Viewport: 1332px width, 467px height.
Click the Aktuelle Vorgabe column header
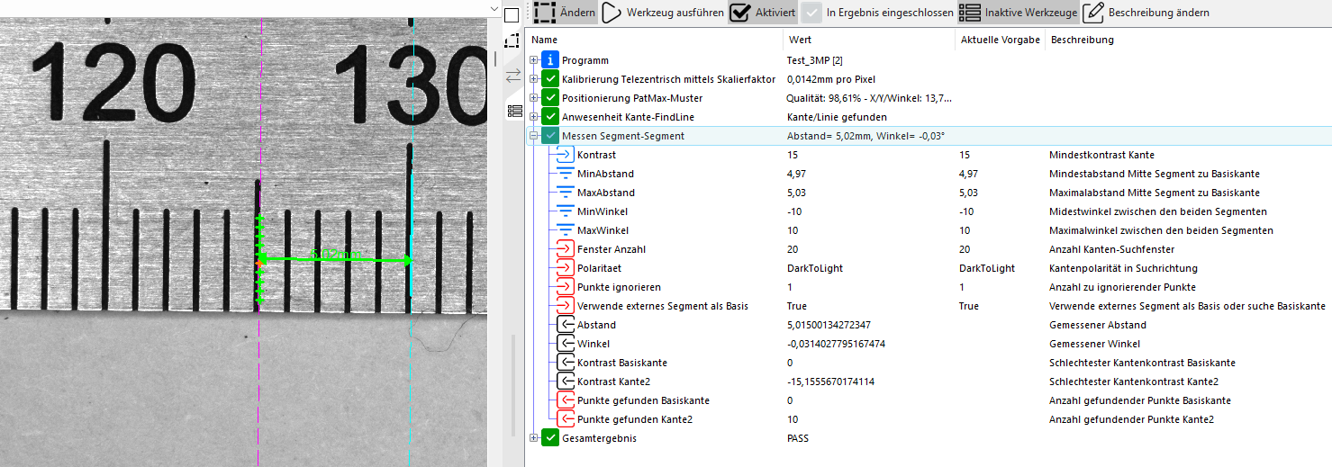coord(1000,40)
